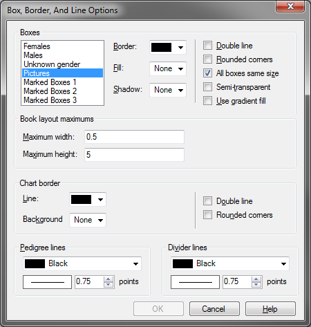Open the Border color dropdown
This screenshot has width=311, height=327.
click(168, 47)
